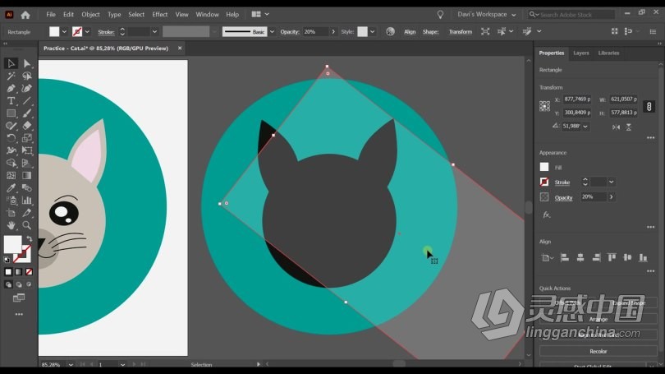The image size is (665, 374).
Task: Select the Magic Wand tool
Action: coord(11,76)
